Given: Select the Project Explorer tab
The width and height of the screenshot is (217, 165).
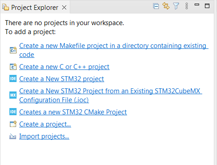Looking at the screenshot, I should pyautogui.click(x=35, y=8).
